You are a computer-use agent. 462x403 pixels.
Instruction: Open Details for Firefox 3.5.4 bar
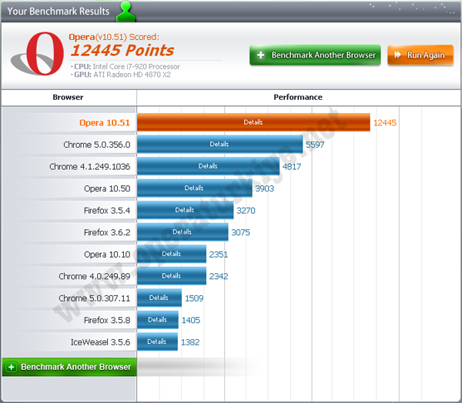[x=185, y=210]
